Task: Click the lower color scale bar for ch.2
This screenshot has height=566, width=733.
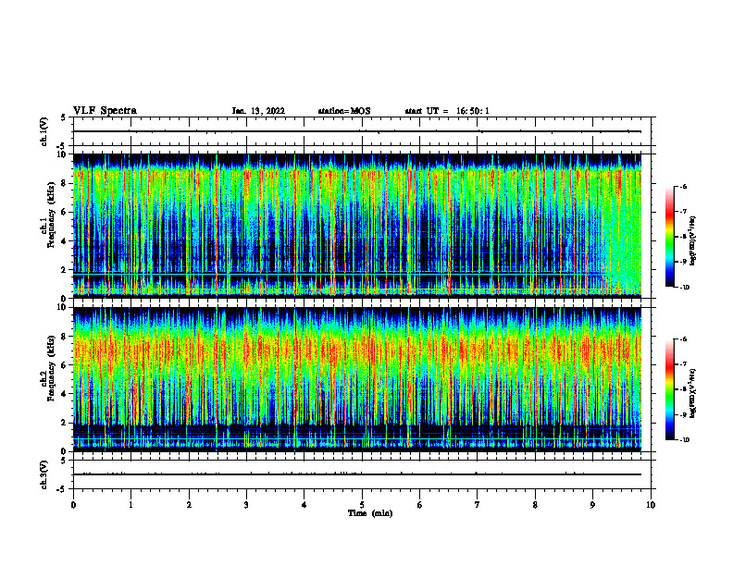Action: pyautogui.click(x=669, y=389)
